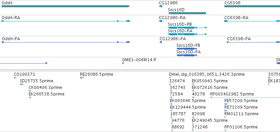Open the EK063646.5prime EST

pos(171,104)
